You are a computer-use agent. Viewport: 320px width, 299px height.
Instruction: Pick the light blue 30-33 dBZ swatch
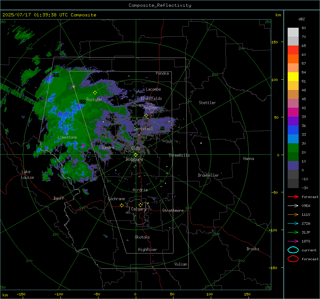tap(293, 139)
